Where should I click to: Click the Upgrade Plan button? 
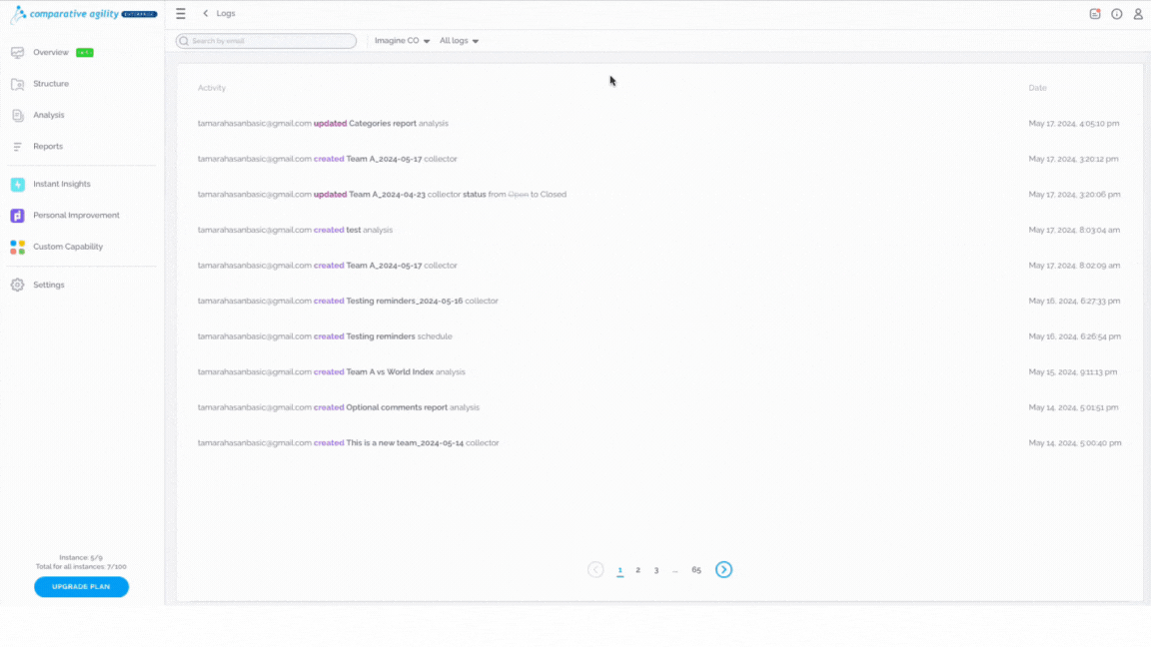coord(82,587)
